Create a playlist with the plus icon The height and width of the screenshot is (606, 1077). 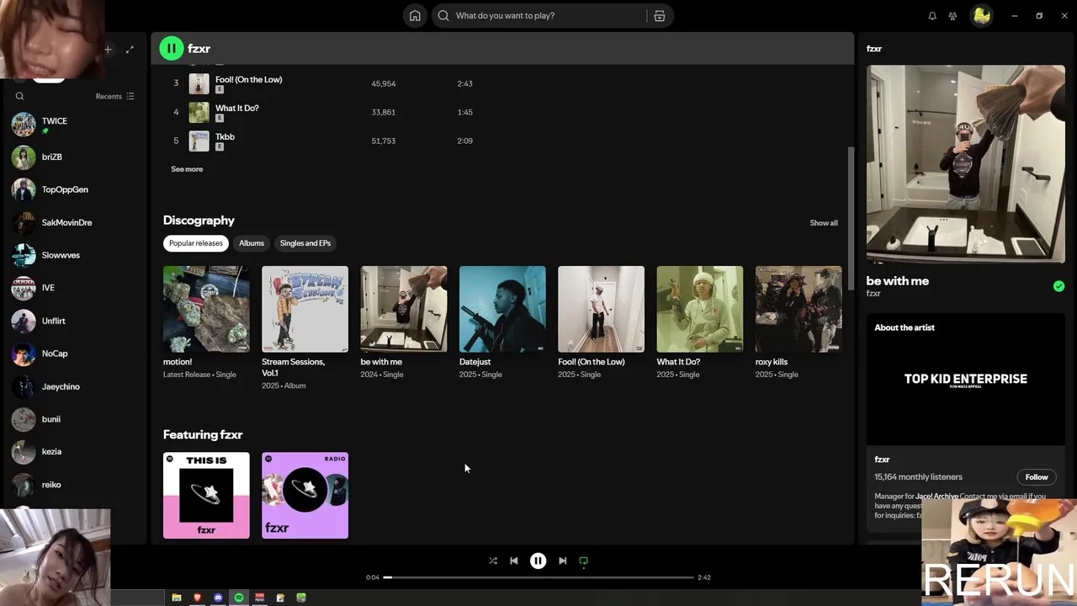(x=108, y=50)
